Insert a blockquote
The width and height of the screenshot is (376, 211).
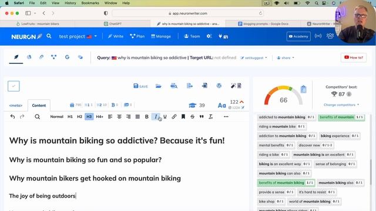(202, 117)
